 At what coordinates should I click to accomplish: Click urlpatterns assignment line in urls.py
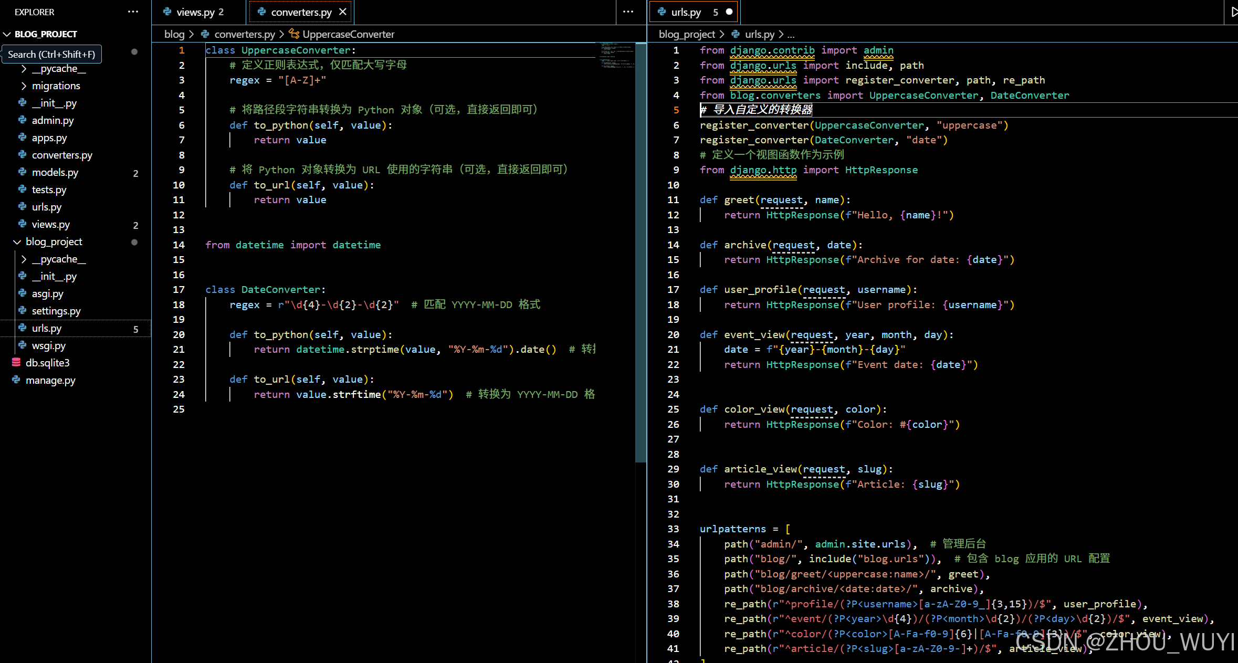(x=745, y=529)
